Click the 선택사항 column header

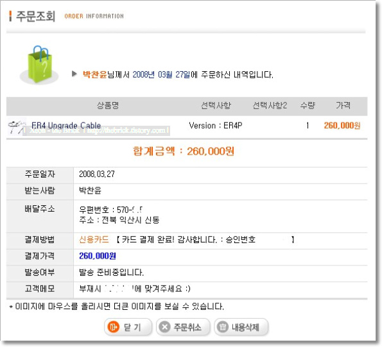(x=216, y=105)
